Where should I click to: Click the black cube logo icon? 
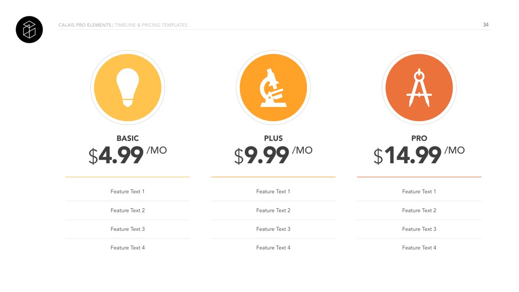tap(29, 29)
